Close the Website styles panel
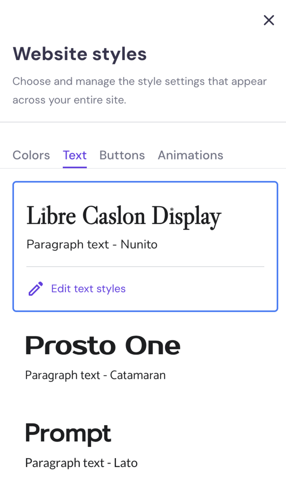 269,20
